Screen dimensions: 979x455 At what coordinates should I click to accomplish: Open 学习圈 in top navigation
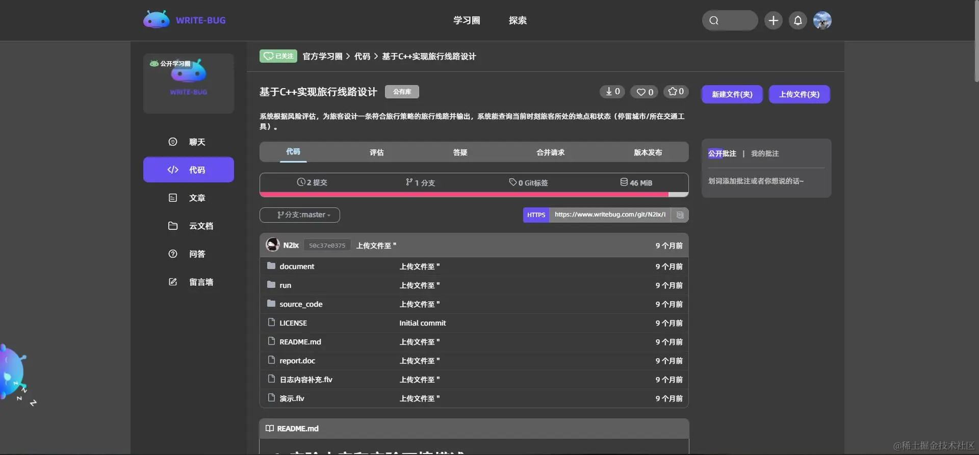(467, 20)
